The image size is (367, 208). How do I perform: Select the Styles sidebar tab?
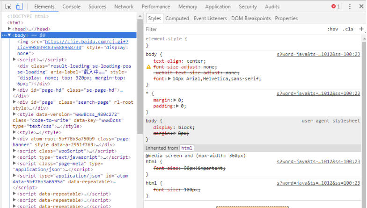point(154,18)
